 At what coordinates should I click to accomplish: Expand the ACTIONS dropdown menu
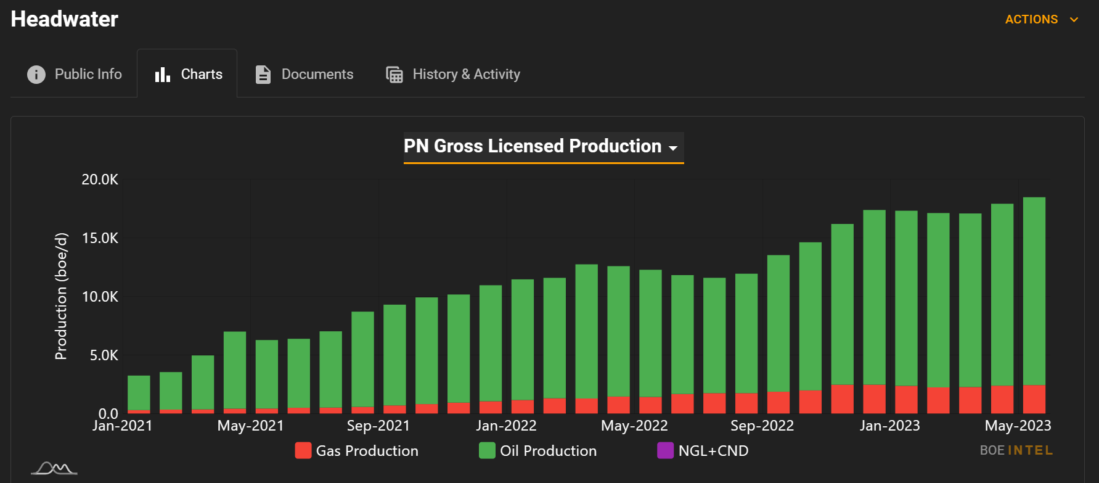point(1042,20)
